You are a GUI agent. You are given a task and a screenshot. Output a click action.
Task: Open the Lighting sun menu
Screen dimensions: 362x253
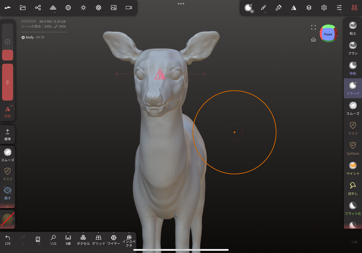[83, 8]
